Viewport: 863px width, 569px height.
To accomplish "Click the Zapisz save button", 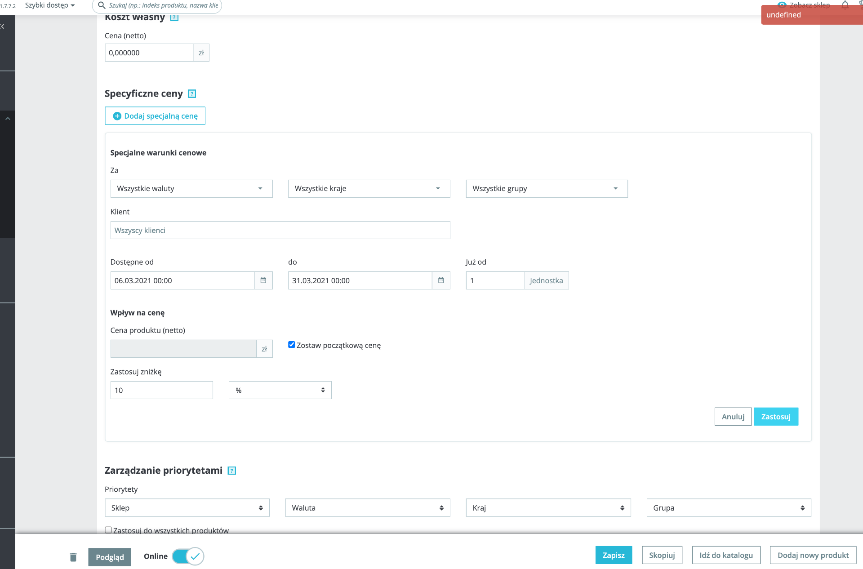I will pos(614,555).
